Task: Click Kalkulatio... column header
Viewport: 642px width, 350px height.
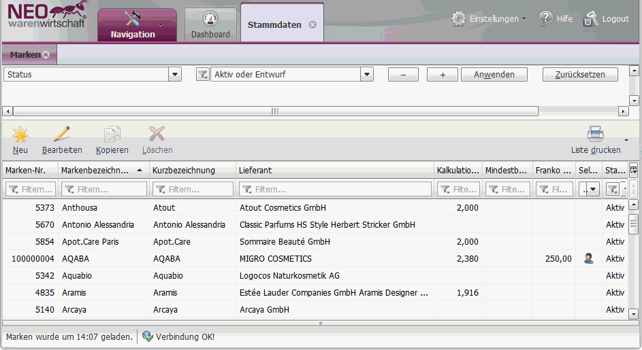Action: 458,170
